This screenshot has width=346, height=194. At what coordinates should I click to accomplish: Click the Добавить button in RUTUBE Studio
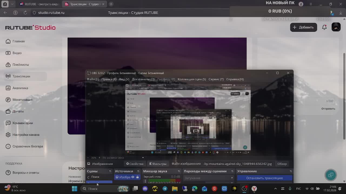pos(304,27)
